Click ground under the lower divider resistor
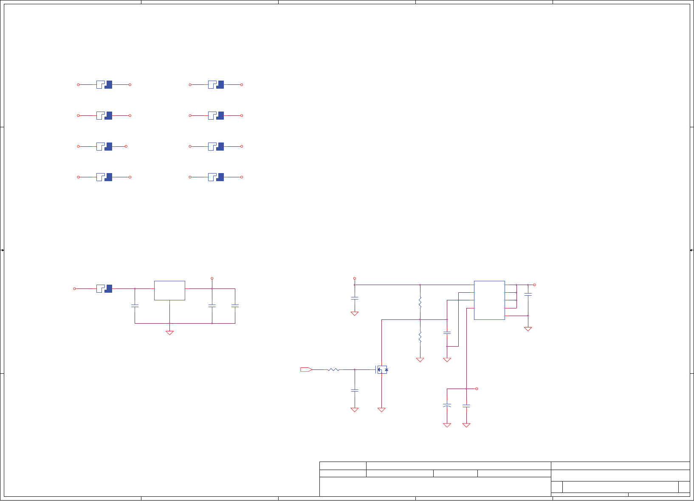Image resolution: width=694 pixels, height=501 pixels. click(420, 360)
